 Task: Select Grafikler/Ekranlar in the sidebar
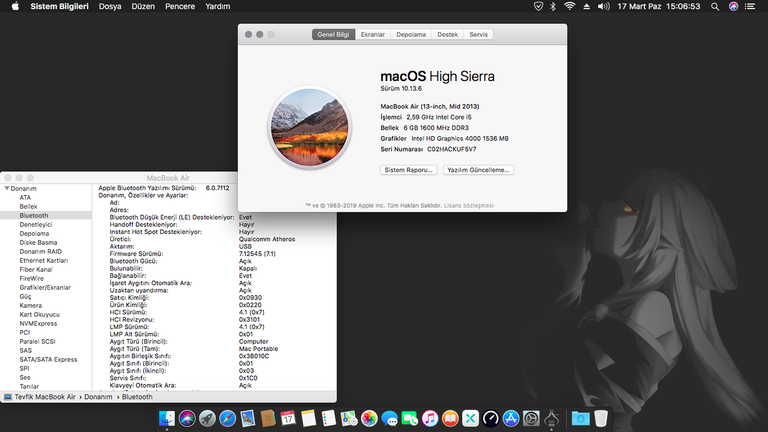coord(45,287)
